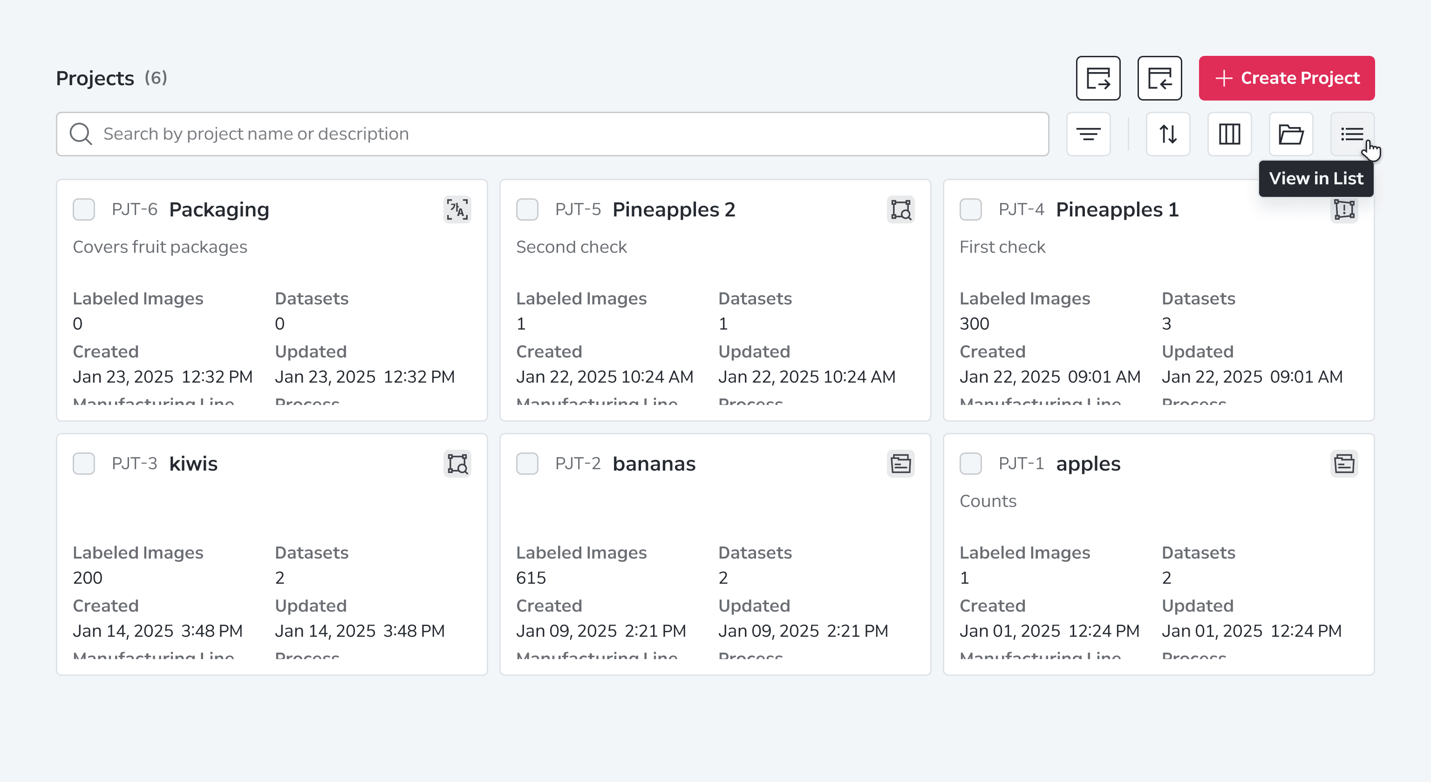This screenshot has width=1431, height=782.
Task: Click Updated date Jan 22, 2025 10:24 AM
Action: pyautogui.click(x=807, y=378)
